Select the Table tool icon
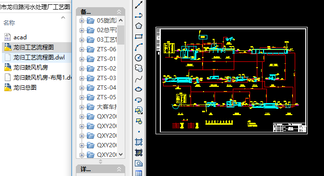This screenshot has height=176, width=324. (139, 173)
